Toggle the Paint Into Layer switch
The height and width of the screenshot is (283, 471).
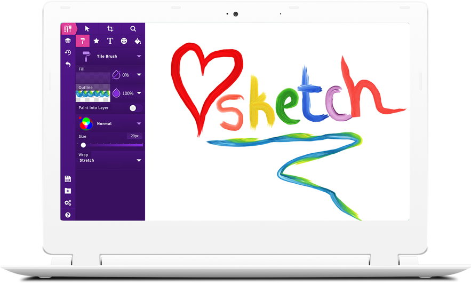tap(132, 108)
